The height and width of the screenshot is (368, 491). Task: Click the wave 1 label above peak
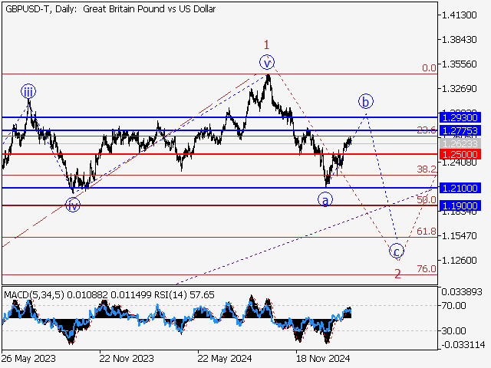[x=266, y=44]
